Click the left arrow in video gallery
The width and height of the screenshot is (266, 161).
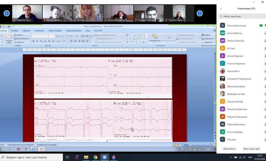point(6,13)
